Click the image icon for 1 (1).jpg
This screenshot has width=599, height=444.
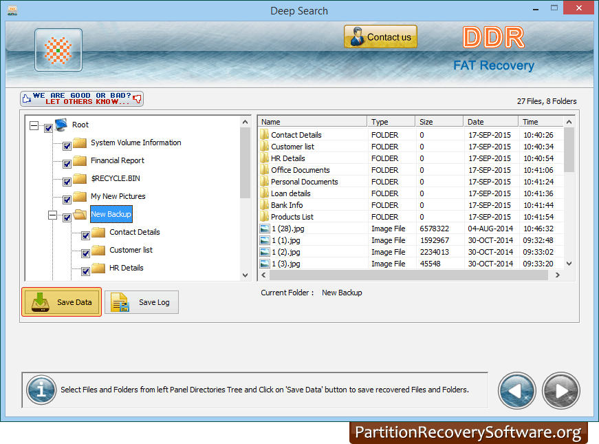coord(264,240)
